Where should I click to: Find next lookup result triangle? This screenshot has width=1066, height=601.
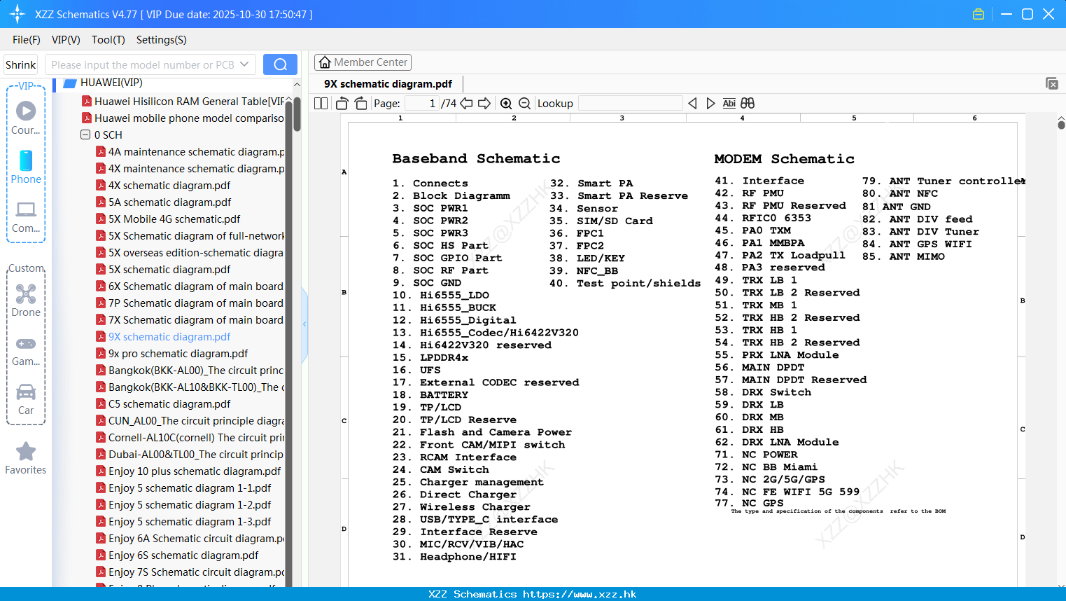pos(710,104)
